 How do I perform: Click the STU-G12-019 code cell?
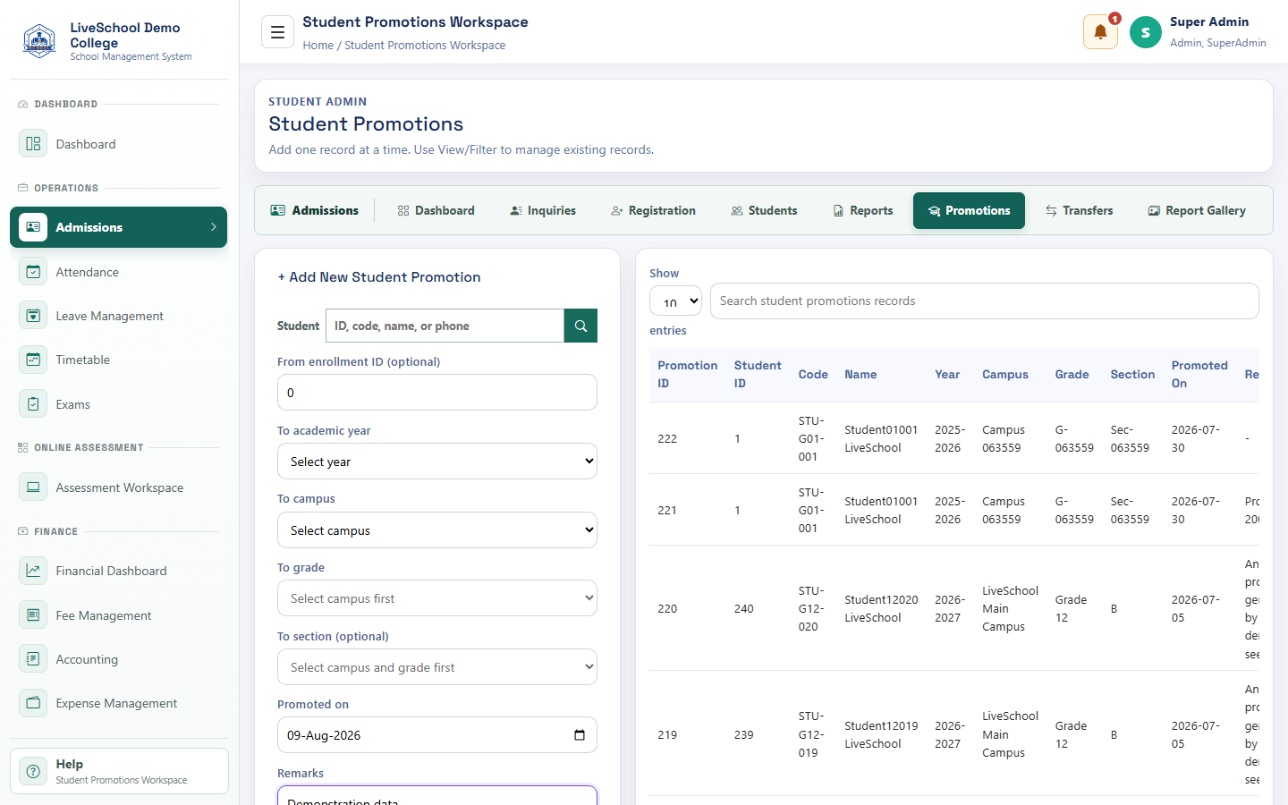click(811, 734)
